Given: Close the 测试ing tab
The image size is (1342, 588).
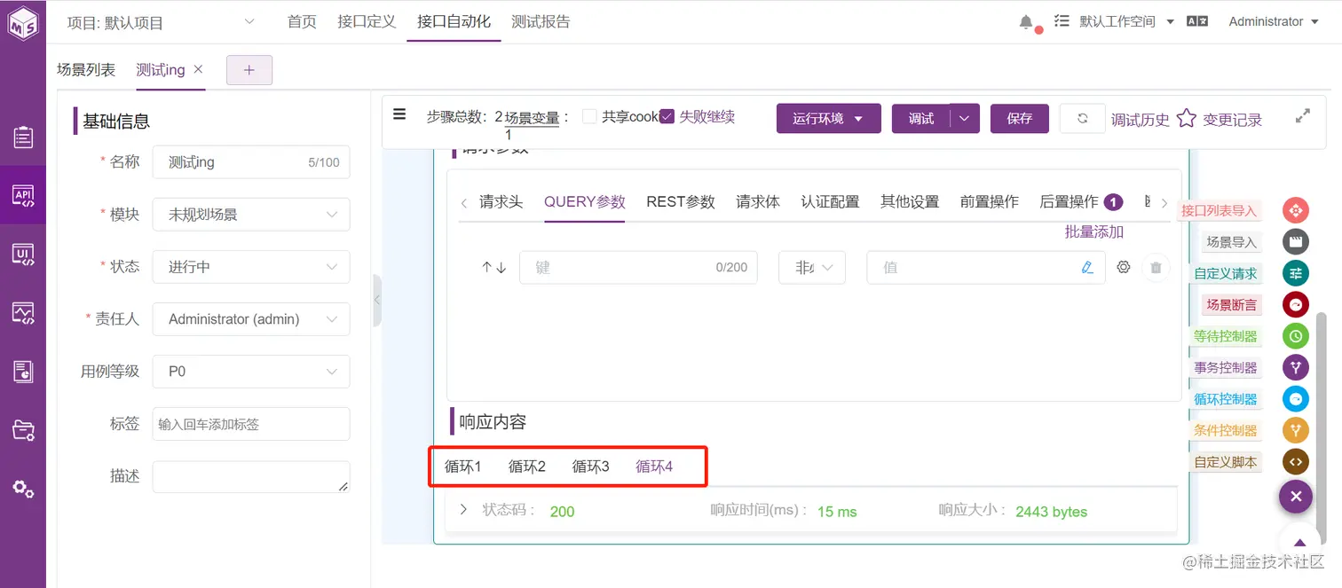Looking at the screenshot, I should tap(198, 69).
